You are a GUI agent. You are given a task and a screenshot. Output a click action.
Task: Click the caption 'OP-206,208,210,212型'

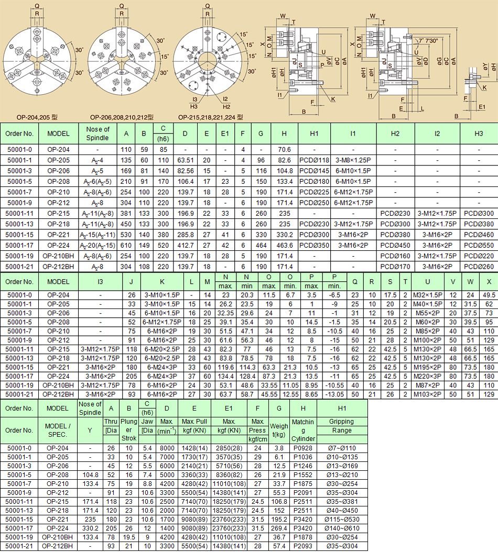click(x=122, y=117)
